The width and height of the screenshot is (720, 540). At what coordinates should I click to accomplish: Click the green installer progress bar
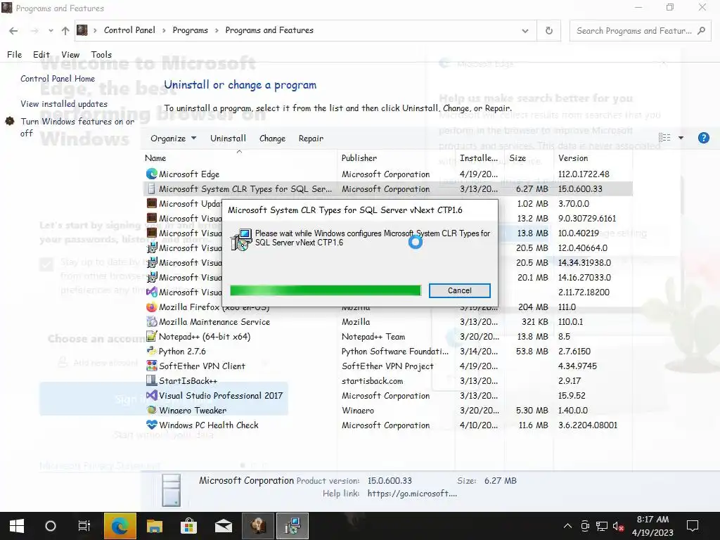point(325,290)
